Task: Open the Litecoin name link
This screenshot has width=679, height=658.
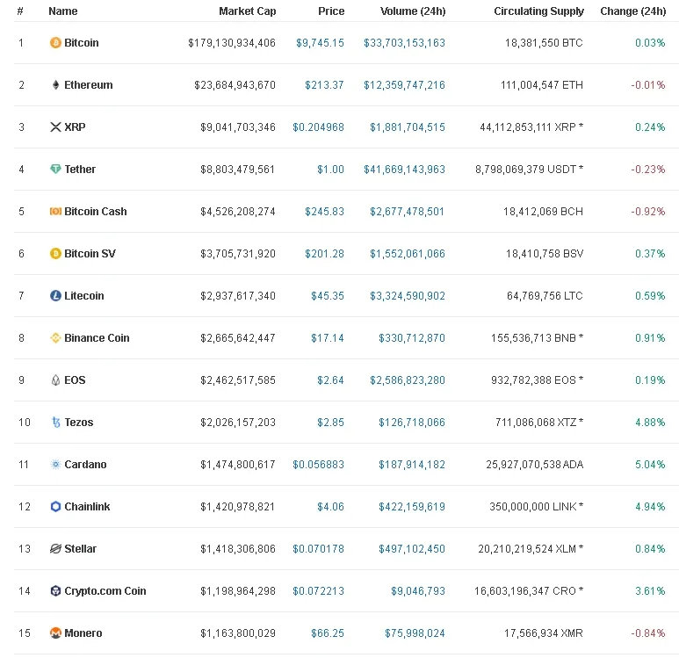Action: pos(84,295)
